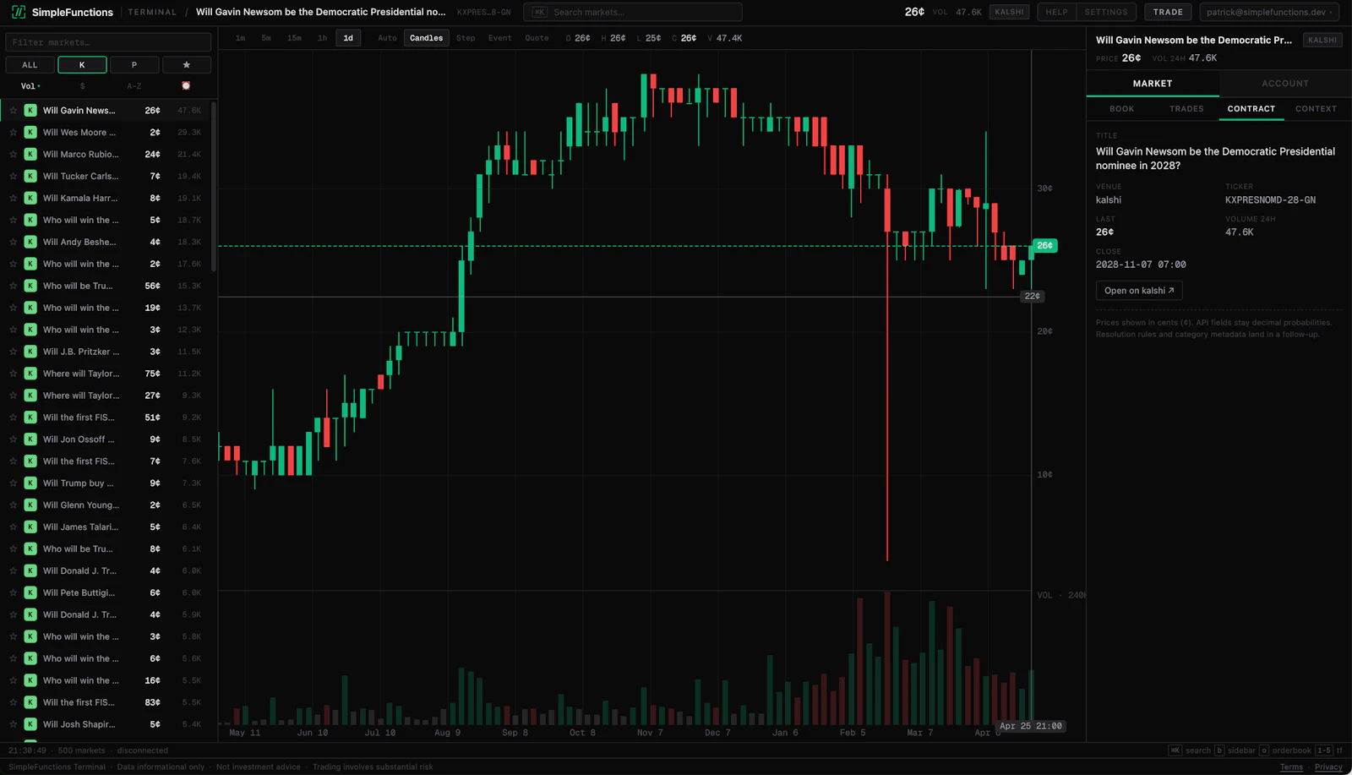Click the K badge on Jon Ossoff row
Viewport: 1352px width, 775px height.
pyautogui.click(x=30, y=439)
